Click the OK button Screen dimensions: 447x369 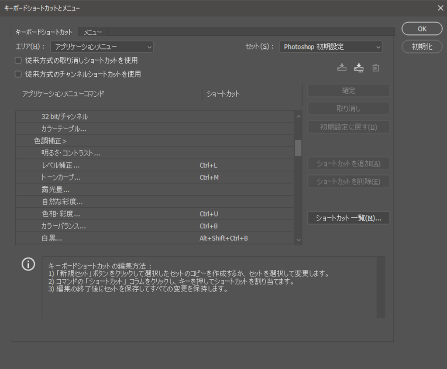tap(421, 28)
